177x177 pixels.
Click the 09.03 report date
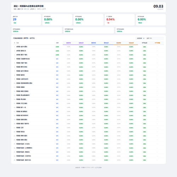pyautogui.click(x=158, y=6)
